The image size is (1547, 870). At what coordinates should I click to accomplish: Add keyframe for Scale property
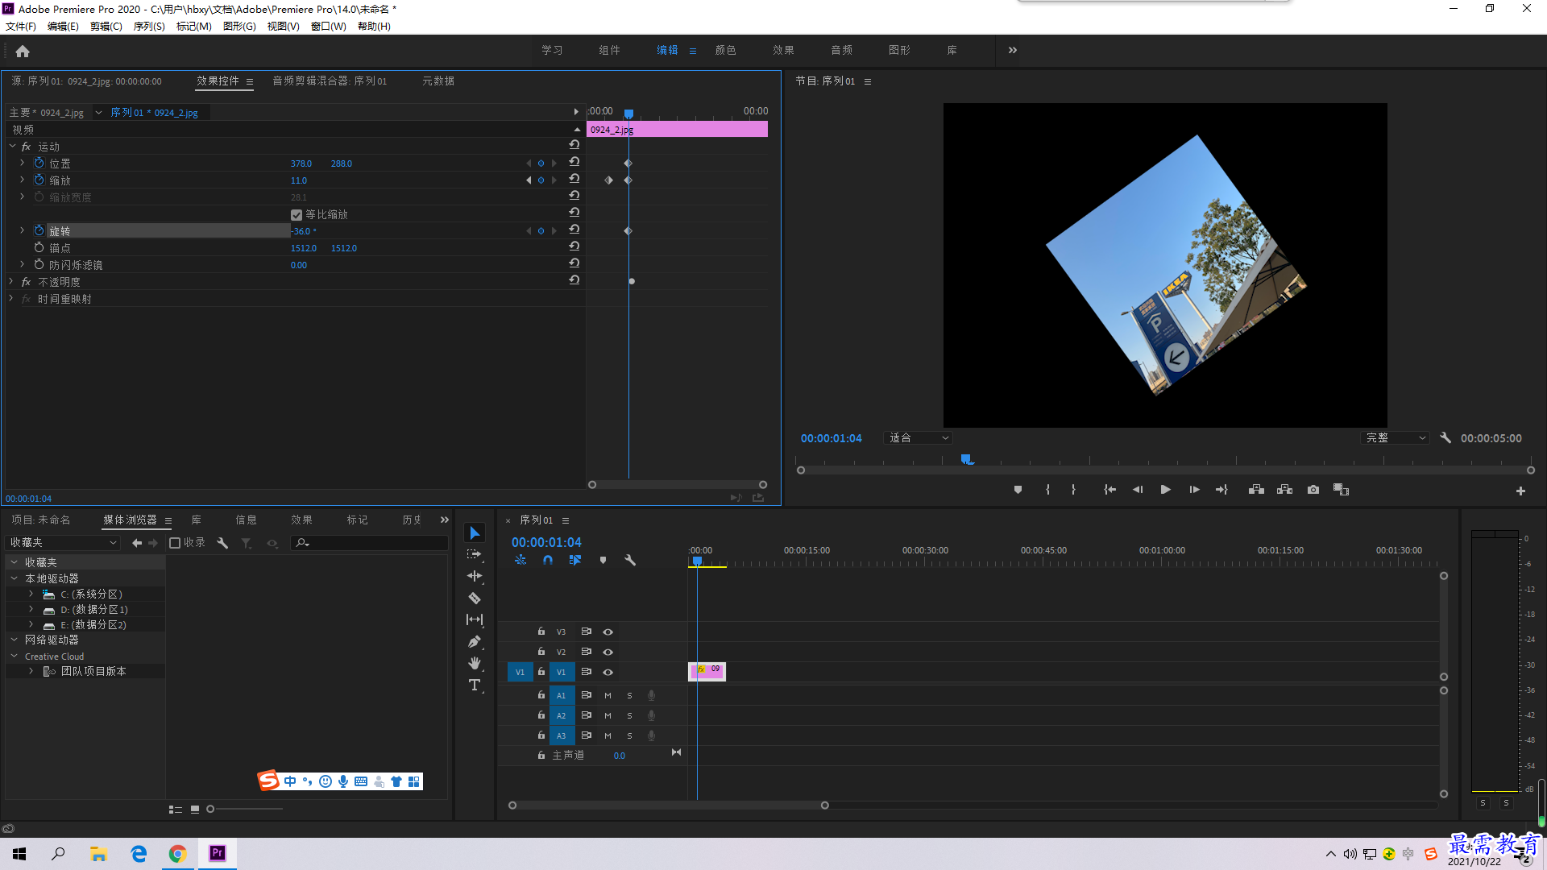(x=541, y=180)
